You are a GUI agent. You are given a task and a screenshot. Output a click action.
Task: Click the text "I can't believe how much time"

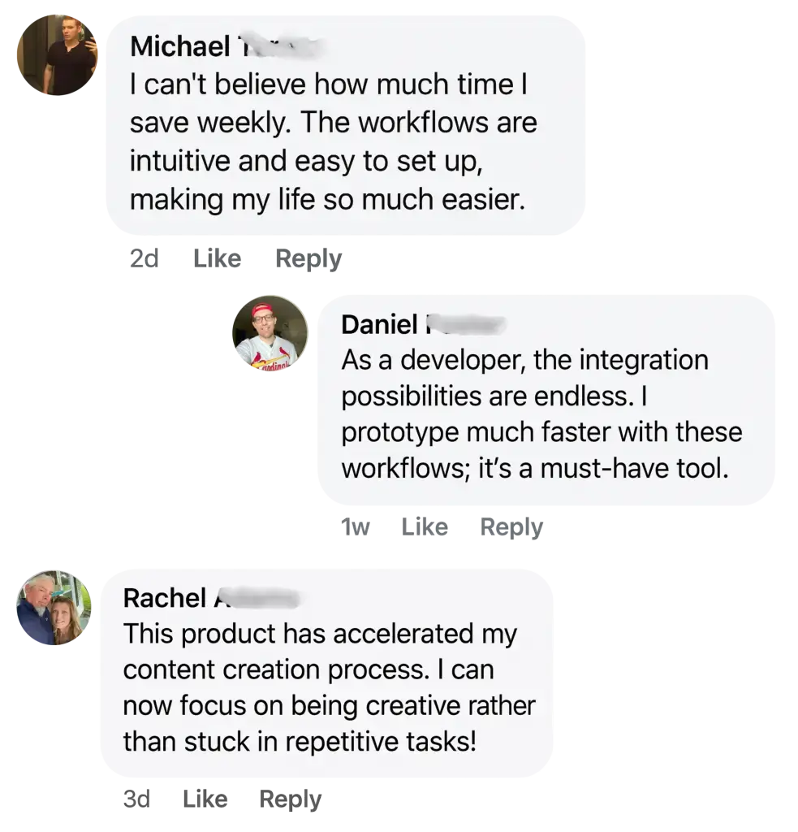321,84
